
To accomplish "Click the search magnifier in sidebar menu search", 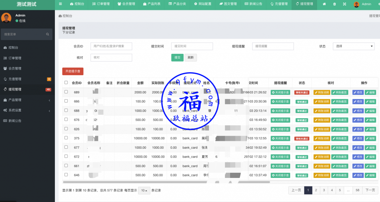I will tap(47, 34).
